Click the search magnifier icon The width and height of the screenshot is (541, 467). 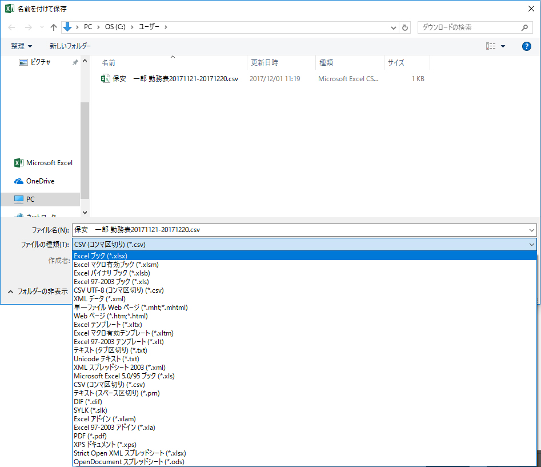pyautogui.click(x=524, y=27)
